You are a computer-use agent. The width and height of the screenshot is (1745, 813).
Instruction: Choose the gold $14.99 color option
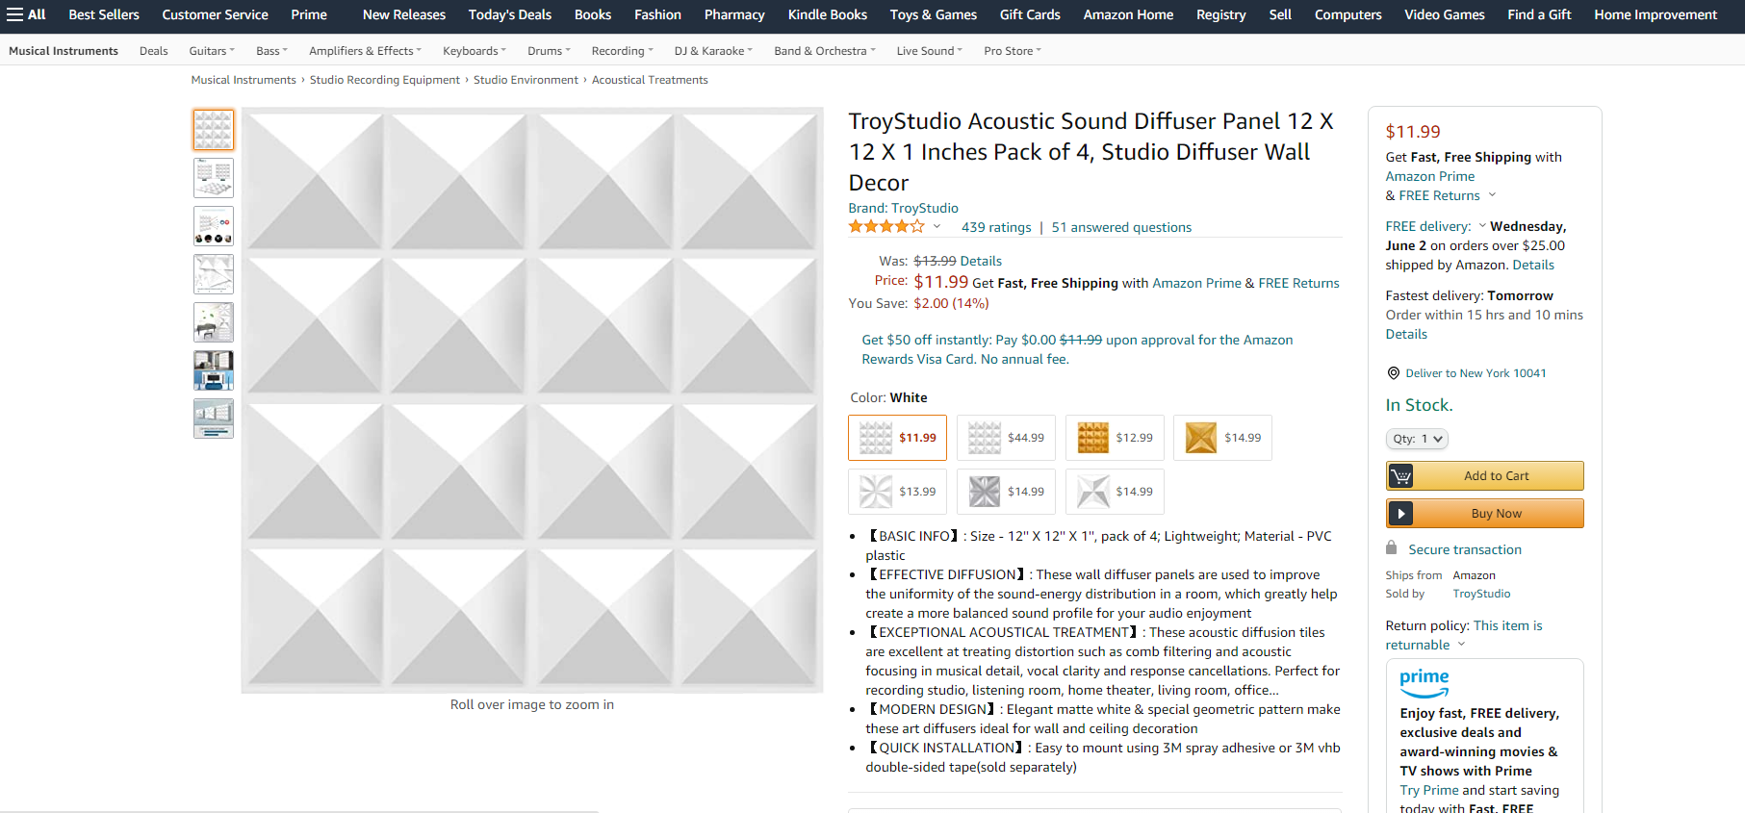tap(1222, 438)
